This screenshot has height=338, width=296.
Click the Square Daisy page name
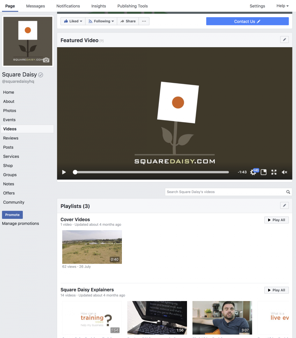pos(19,75)
